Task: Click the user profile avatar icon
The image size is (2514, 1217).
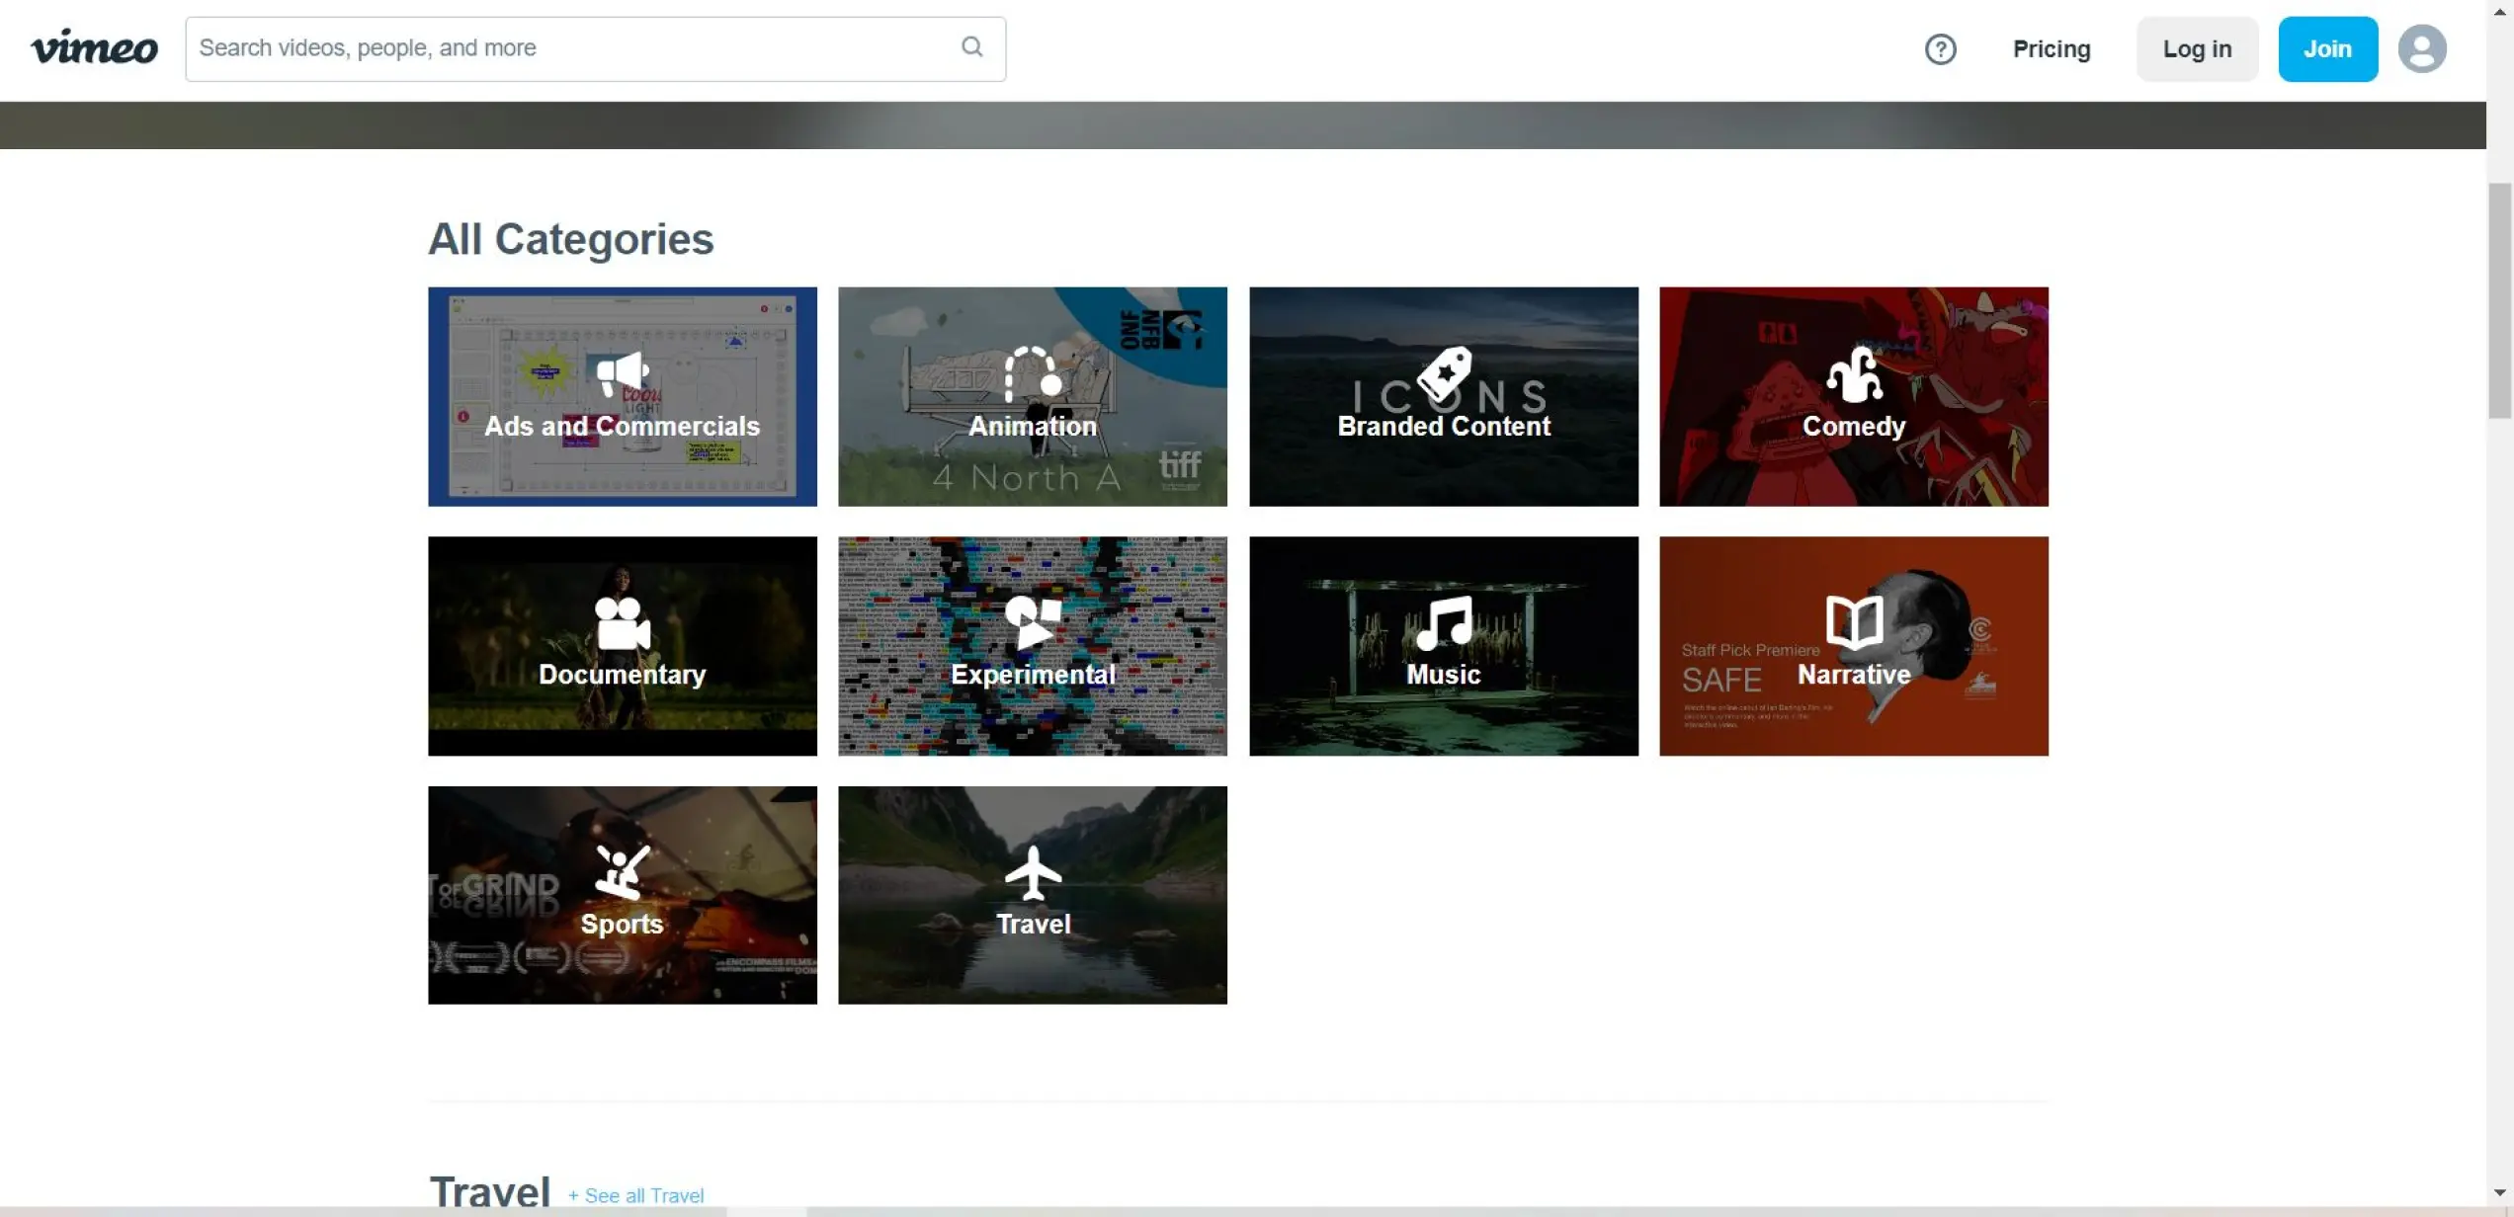Action: click(x=2421, y=49)
